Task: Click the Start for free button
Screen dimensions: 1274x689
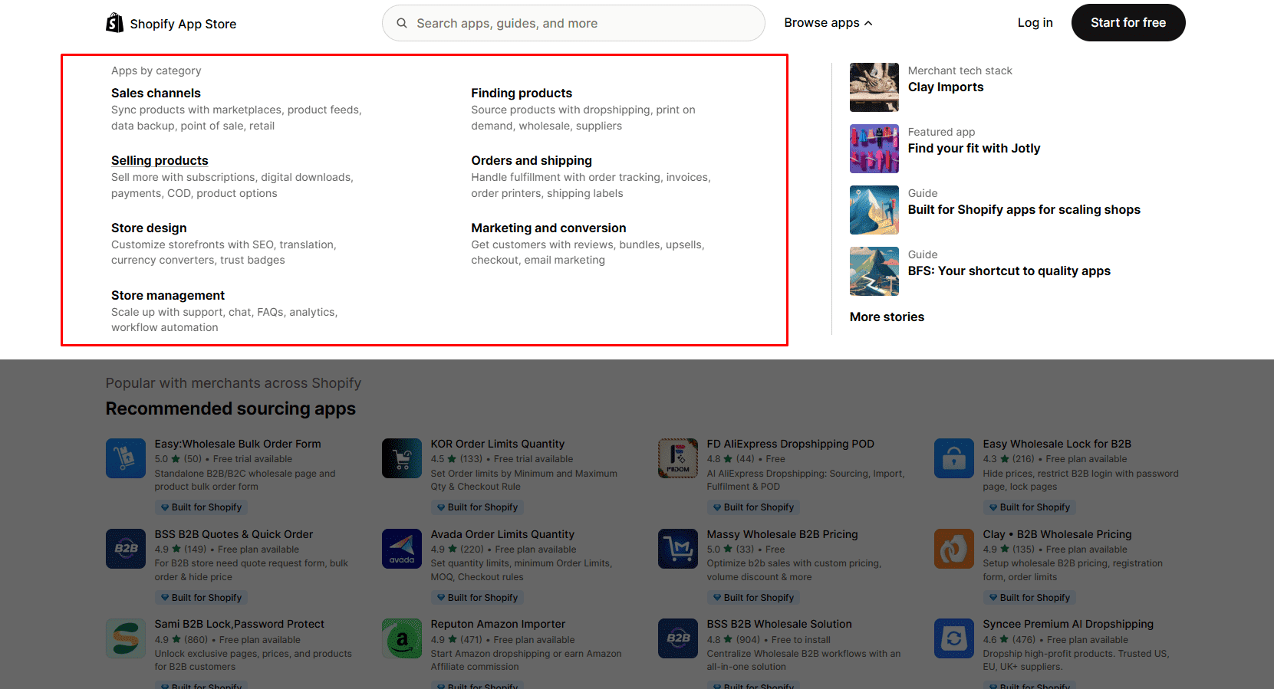Action: [x=1128, y=23]
